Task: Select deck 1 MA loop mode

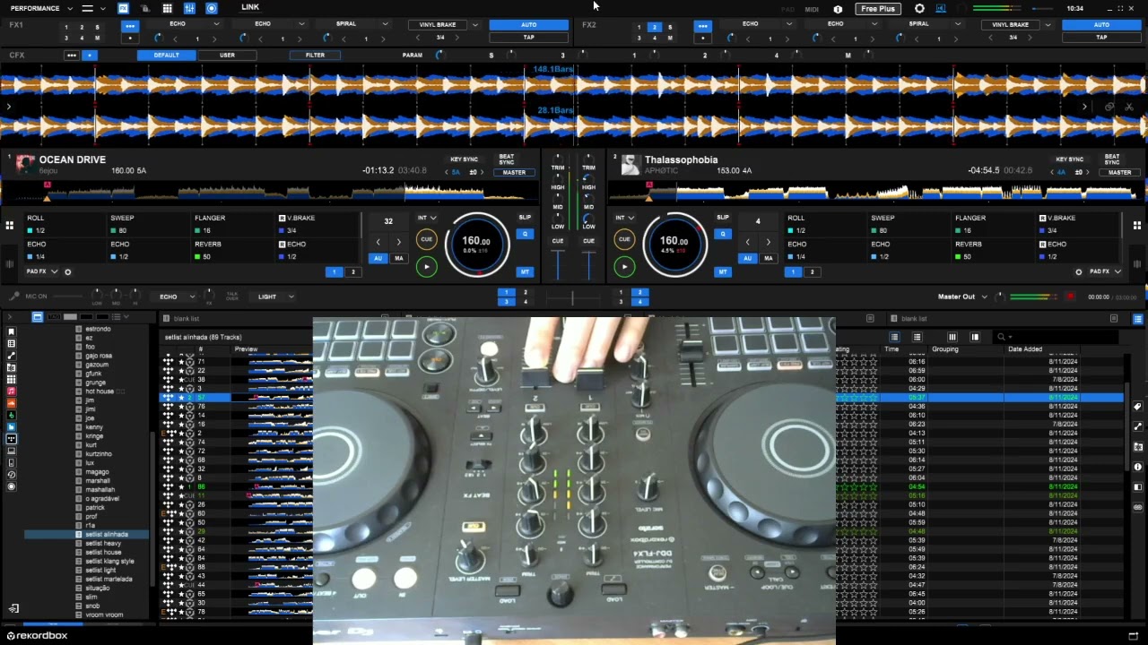Action: (399, 258)
